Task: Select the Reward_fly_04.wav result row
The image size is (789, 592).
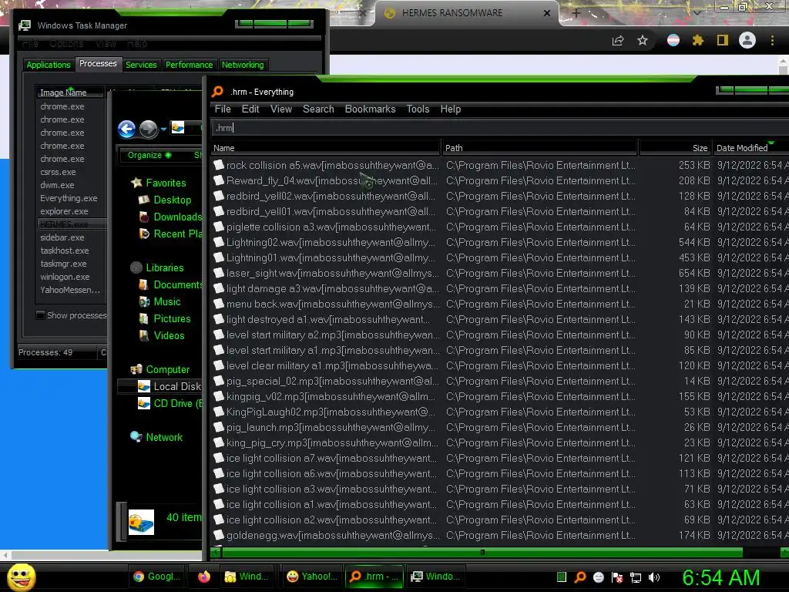Action: [499, 180]
